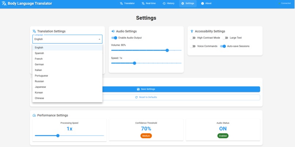Screen dimensions: 295x147
Task: Turn on Large Text
Action: [x=225, y=38]
